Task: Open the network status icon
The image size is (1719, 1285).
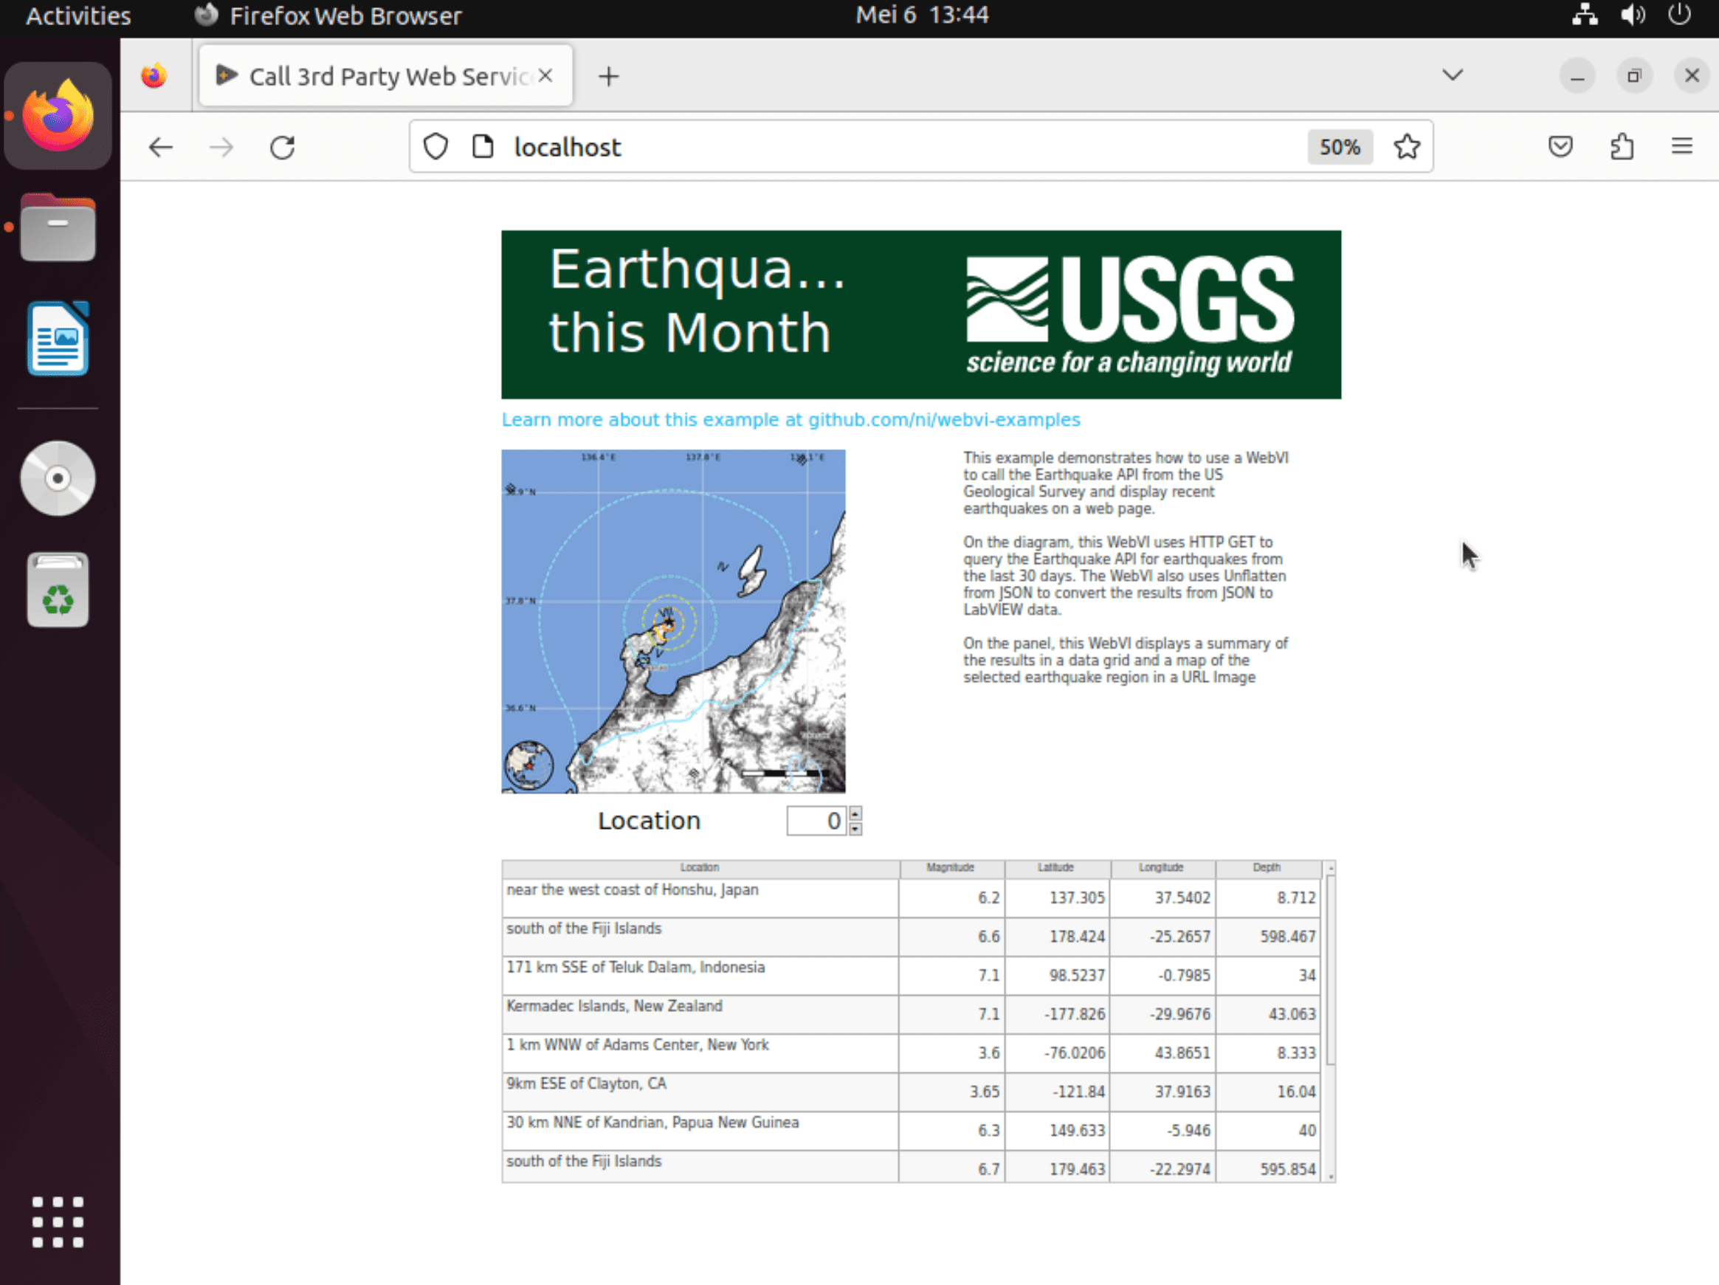Action: coord(1584,15)
